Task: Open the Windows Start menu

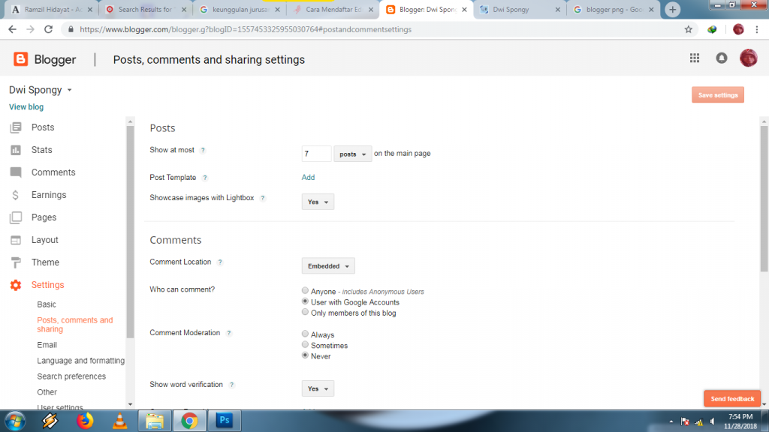Action: [15, 421]
